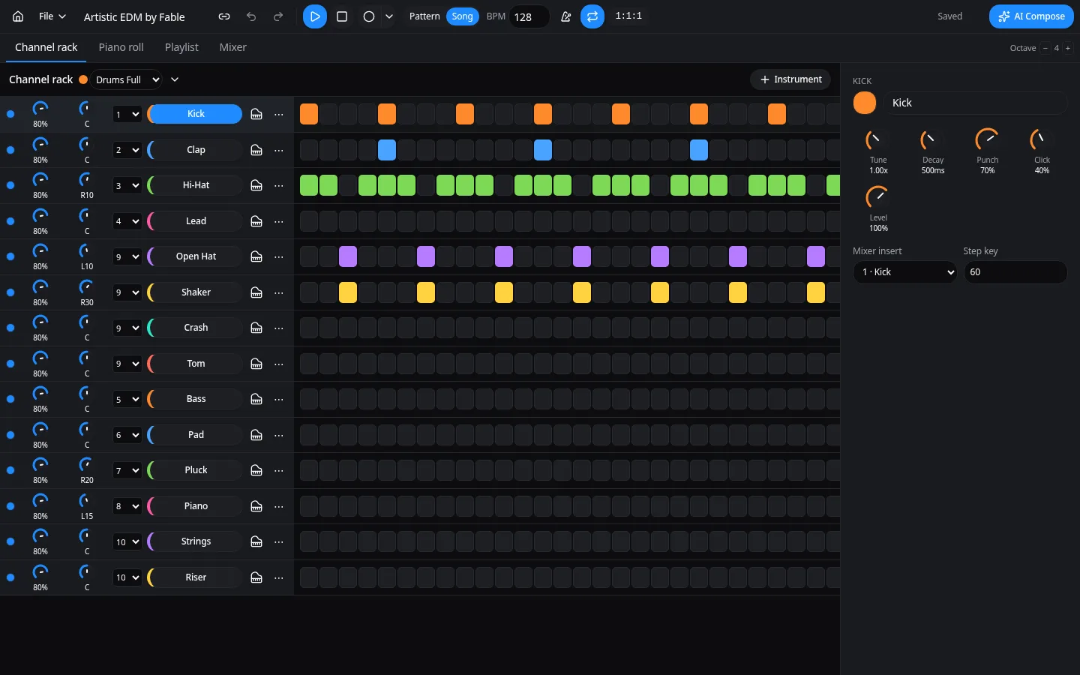The width and height of the screenshot is (1080, 675).
Task: Open piano roll icon for Strings channel
Action: pyautogui.click(x=256, y=541)
